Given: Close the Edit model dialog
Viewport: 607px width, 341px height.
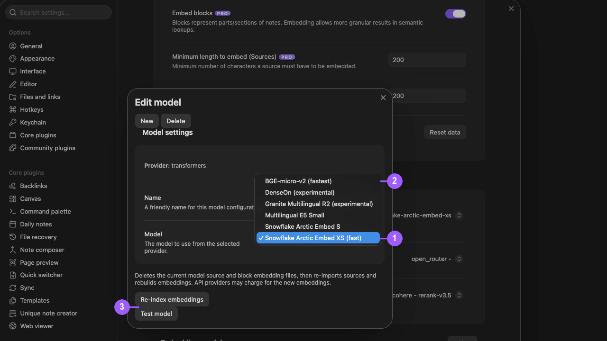Looking at the screenshot, I should coord(383,98).
